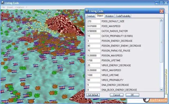Click the scrollbar up arrow
This screenshot has height=104, width=169.
(161, 20)
